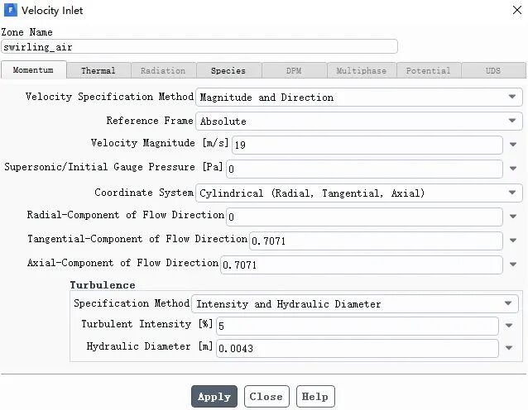Switch to the Thermal tab

[x=98, y=71]
